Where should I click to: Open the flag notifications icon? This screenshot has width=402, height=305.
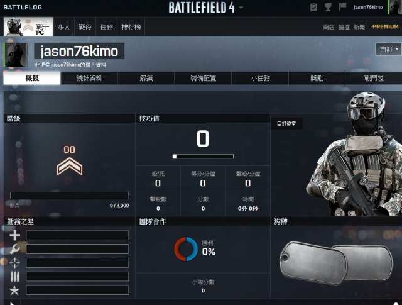342,7
